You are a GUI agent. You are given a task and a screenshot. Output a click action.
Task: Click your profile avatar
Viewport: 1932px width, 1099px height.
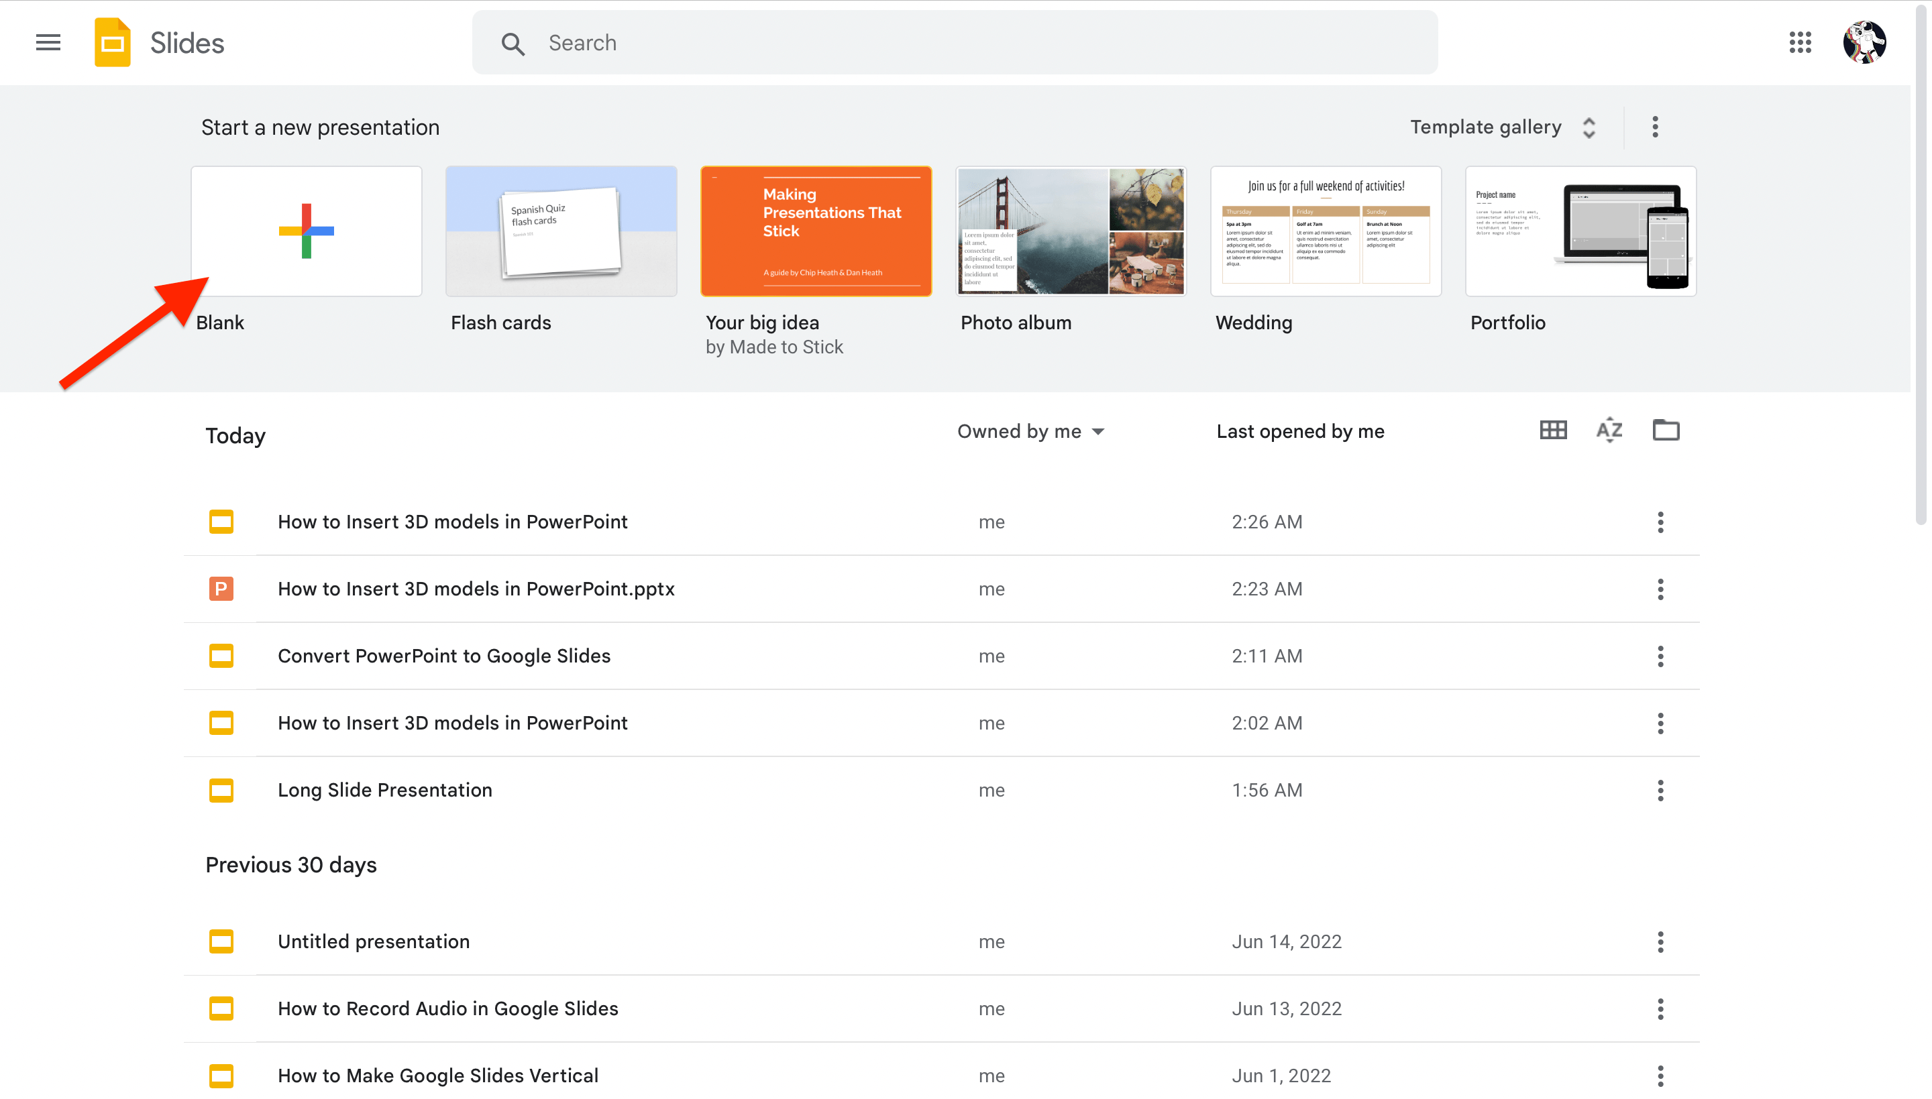[x=1865, y=42]
